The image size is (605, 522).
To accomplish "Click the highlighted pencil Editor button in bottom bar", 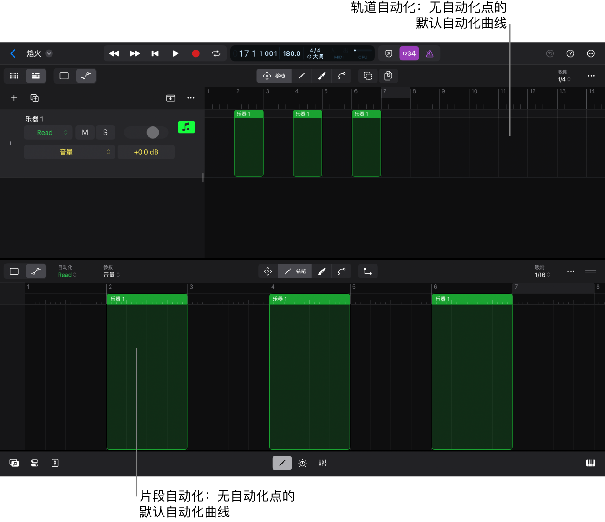I will point(282,463).
